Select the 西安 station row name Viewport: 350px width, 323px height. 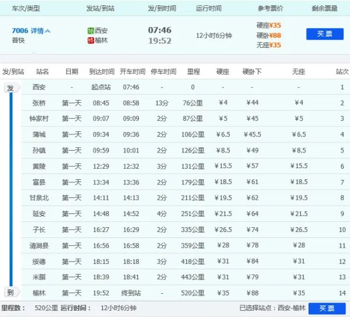[39, 87]
